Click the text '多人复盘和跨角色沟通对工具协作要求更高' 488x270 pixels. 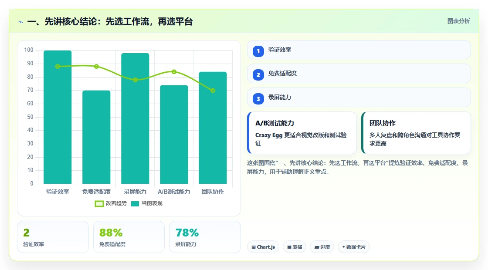click(x=415, y=139)
